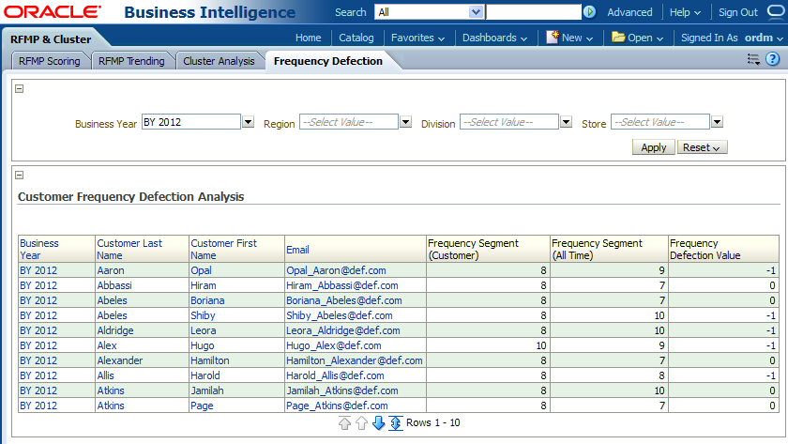Switch to the Cluster Analysis tab

tap(219, 61)
